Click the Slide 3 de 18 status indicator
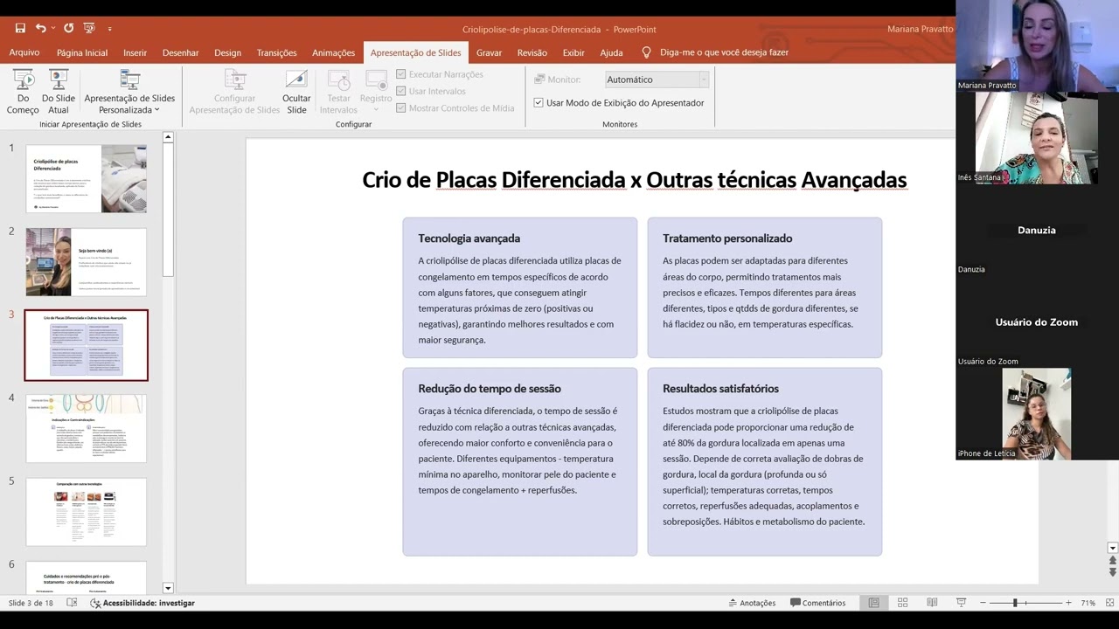 (31, 603)
